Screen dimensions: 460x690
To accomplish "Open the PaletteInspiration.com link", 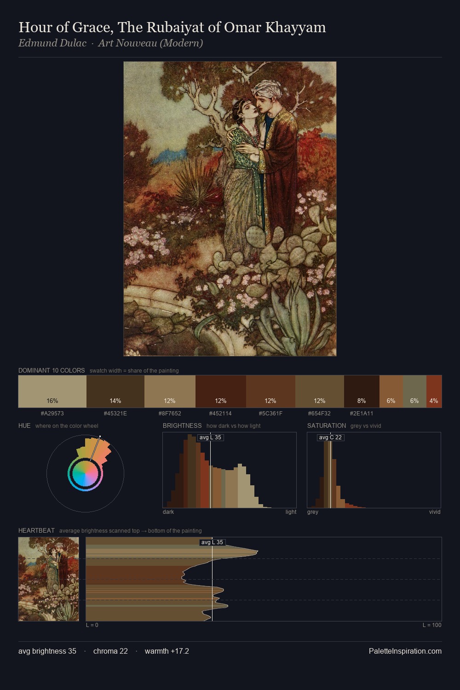I will pos(405,651).
